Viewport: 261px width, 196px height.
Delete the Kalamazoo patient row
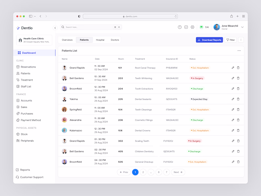(238, 131)
